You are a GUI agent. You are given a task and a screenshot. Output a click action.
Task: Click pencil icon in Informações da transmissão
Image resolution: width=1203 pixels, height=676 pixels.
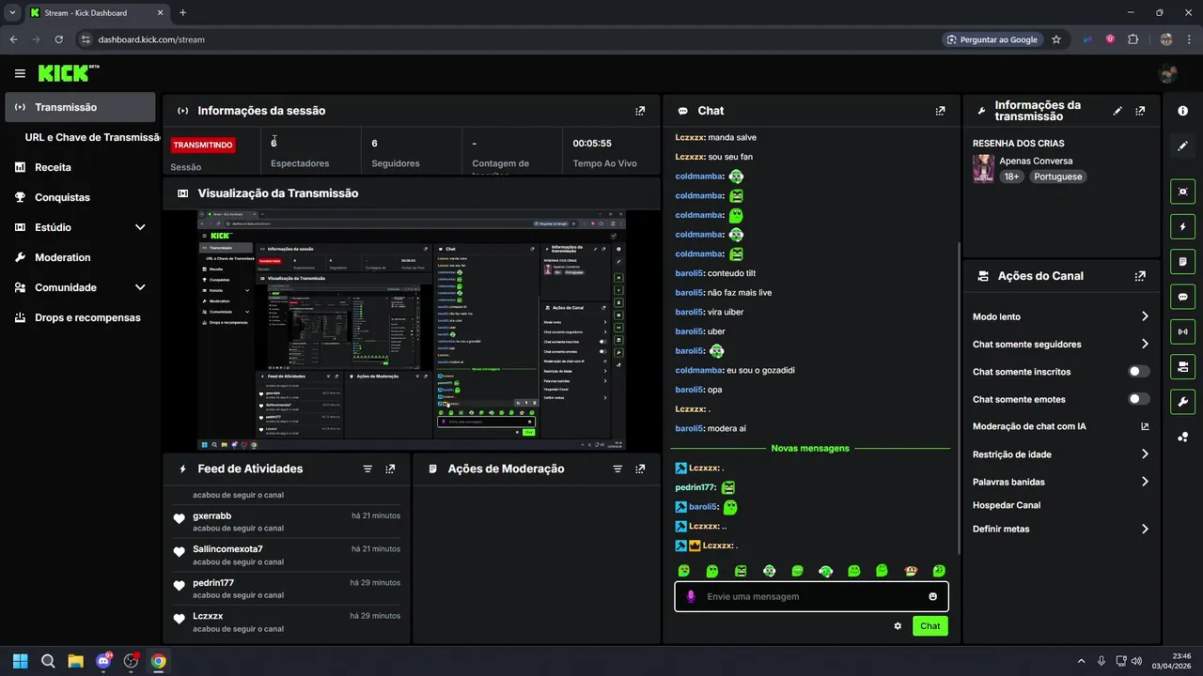click(1117, 111)
